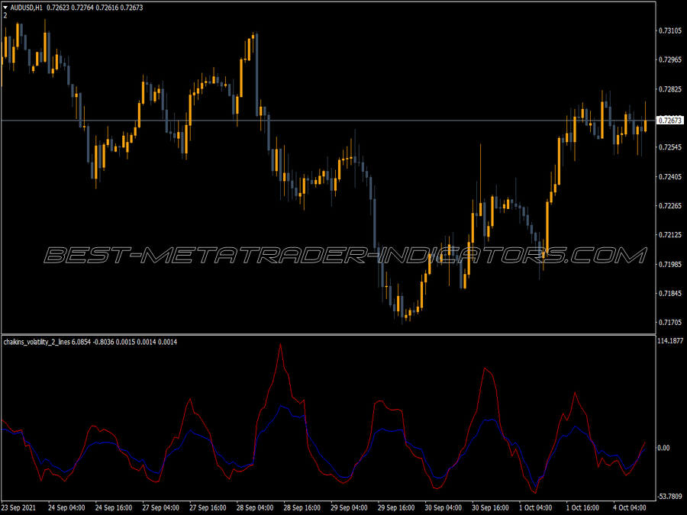Select the 30 Sep 04:00 time label

coord(443,507)
